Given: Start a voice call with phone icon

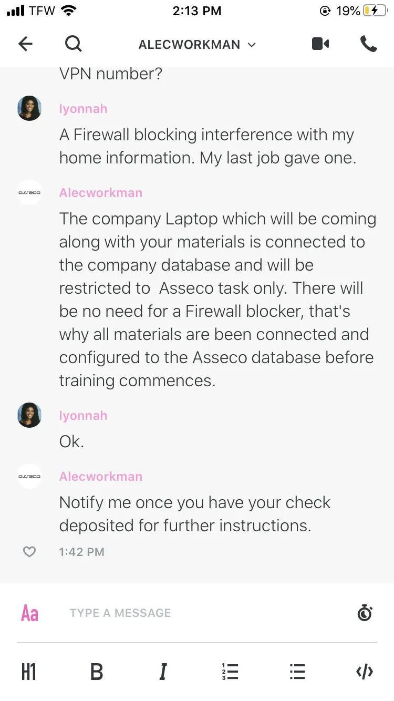Looking at the screenshot, I should pos(369,44).
